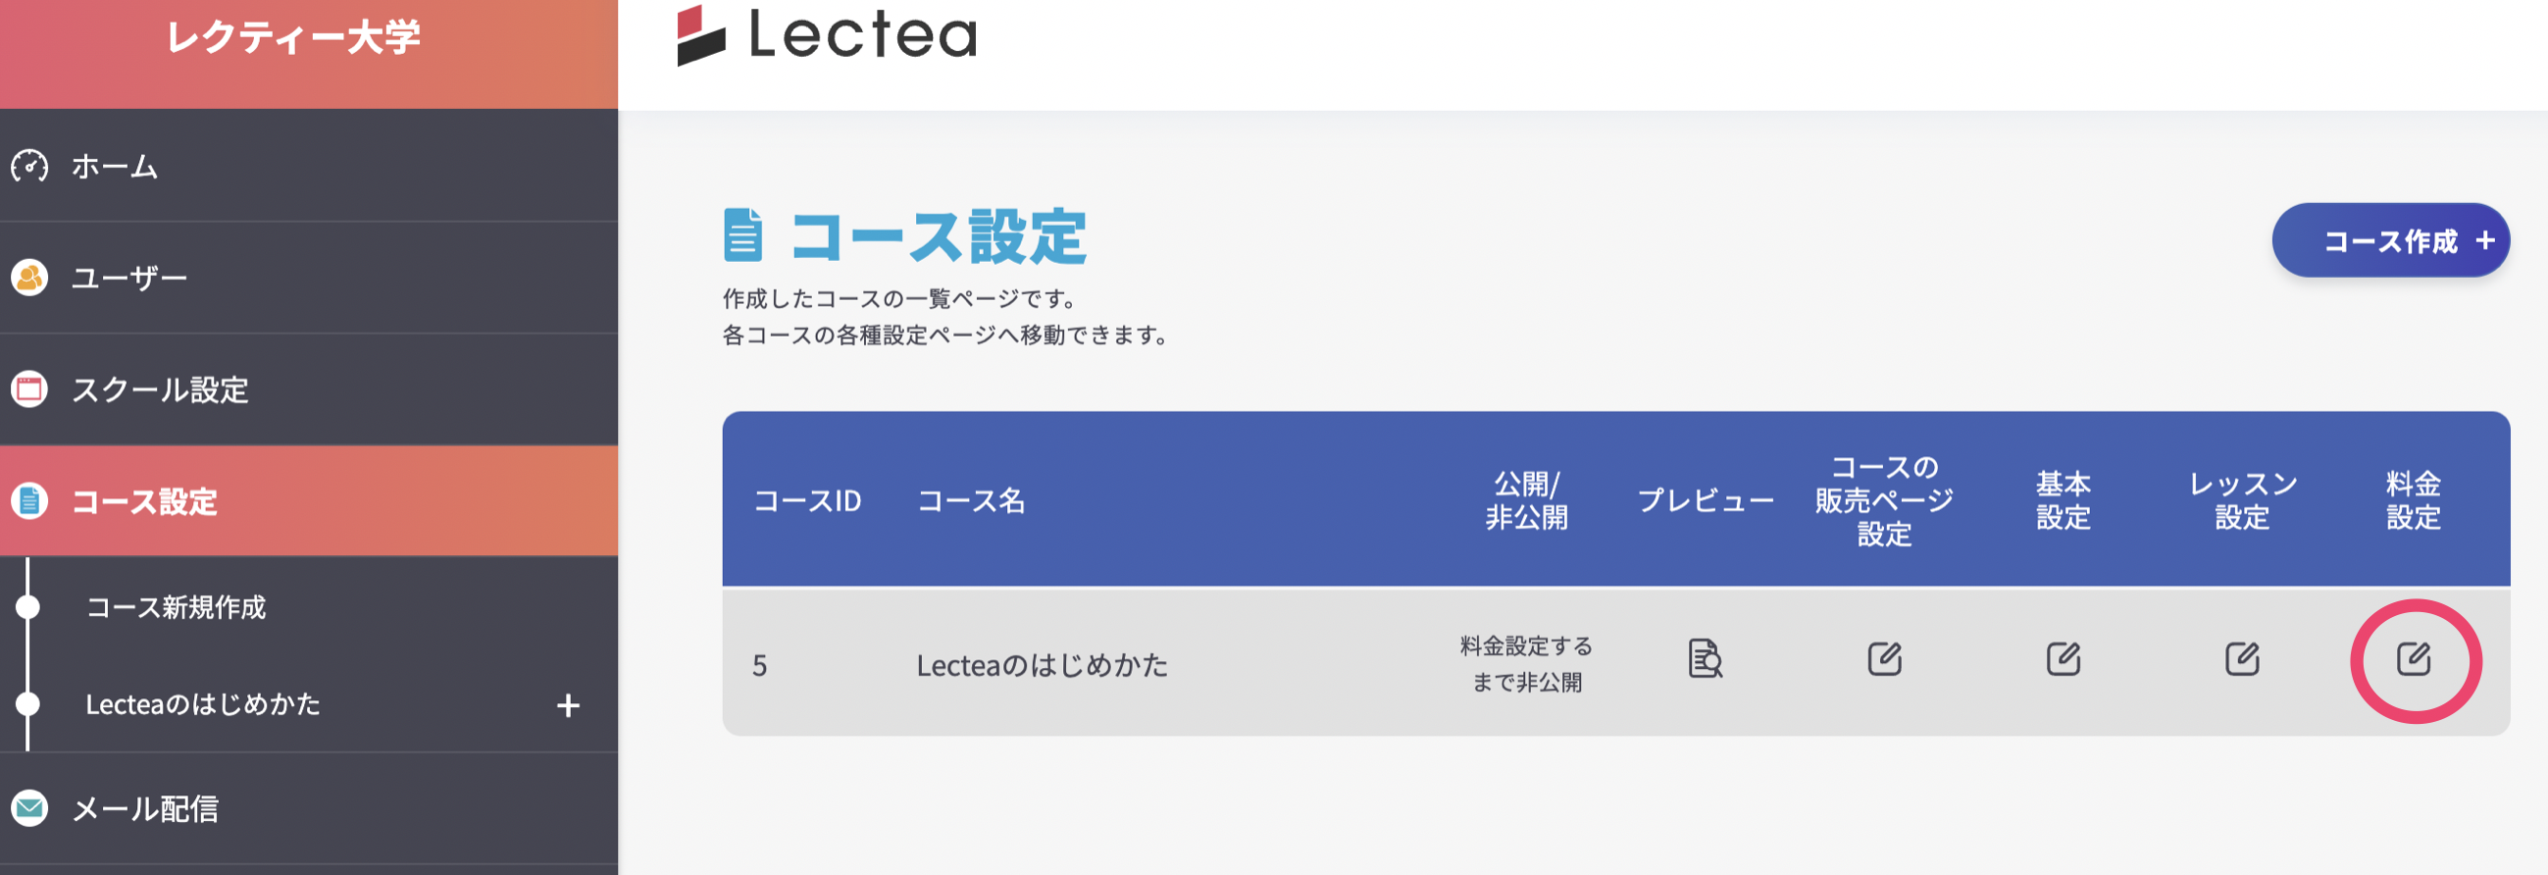This screenshot has height=875, width=2548.
Task: Select the users icon in the sidebar
Action: click(x=27, y=278)
